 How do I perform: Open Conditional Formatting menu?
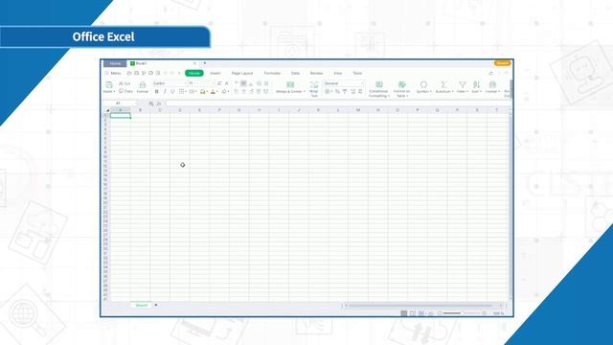pos(378,89)
